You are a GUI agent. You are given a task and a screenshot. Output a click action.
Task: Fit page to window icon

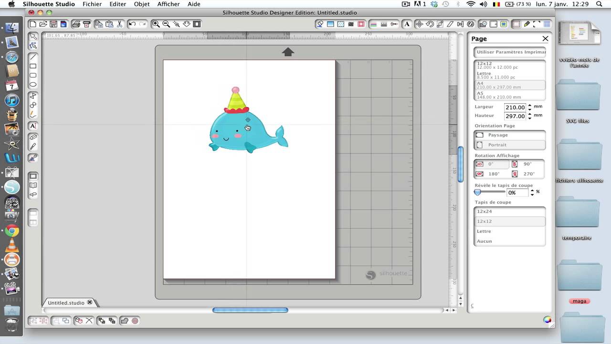click(197, 24)
